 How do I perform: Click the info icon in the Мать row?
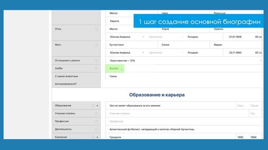(96, 45)
